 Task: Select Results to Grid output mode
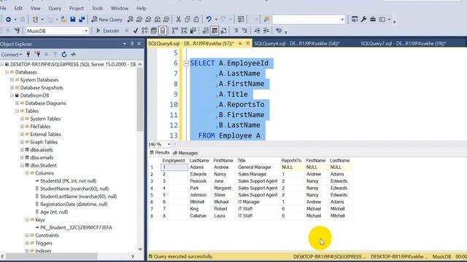(215, 31)
